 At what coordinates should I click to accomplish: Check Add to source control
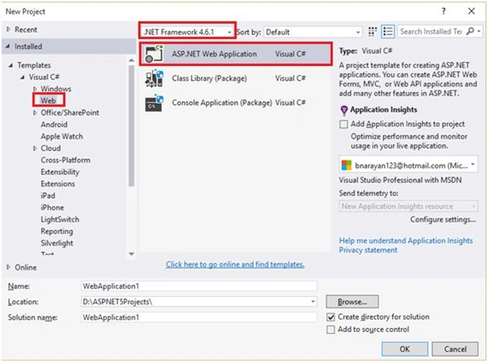click(331, 330)
